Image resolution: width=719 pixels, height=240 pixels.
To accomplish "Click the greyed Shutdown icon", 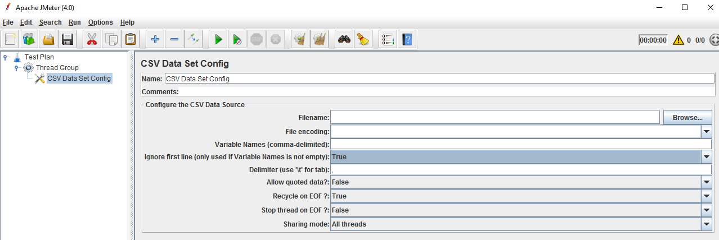I will click(x=275, y=40).
